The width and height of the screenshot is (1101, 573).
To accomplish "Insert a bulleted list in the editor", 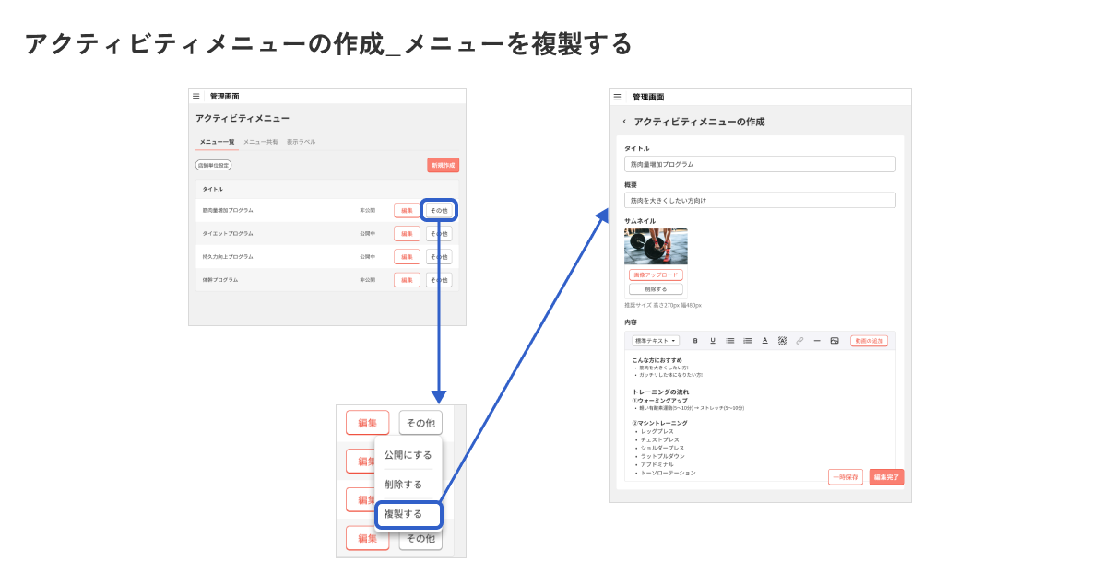I will (x=729, y=341).
